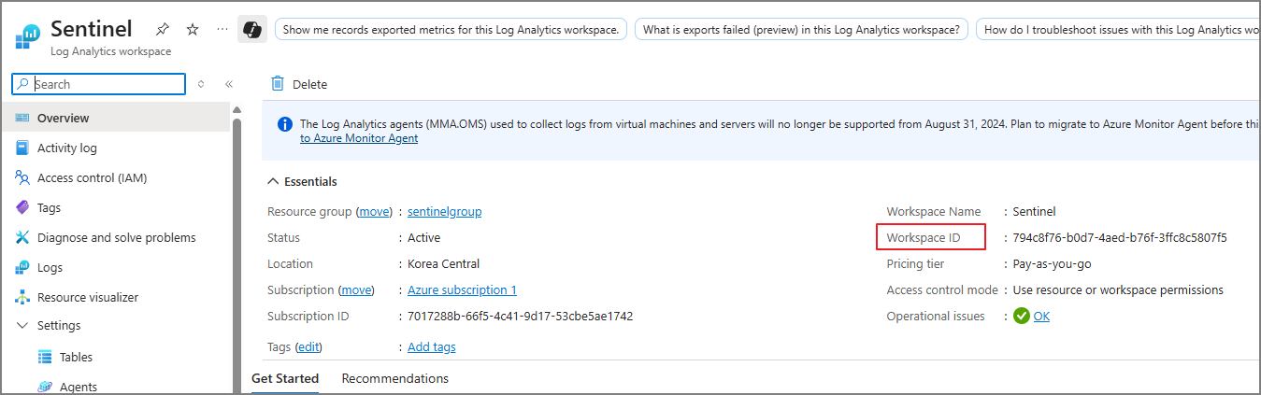Click the Activity log icon
The height and width of the screenshot is (395, 1261).
coord(22,148)
